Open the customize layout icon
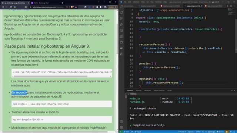Image resolution: width=237 pixels, height=133 pixels. [218, 2]
